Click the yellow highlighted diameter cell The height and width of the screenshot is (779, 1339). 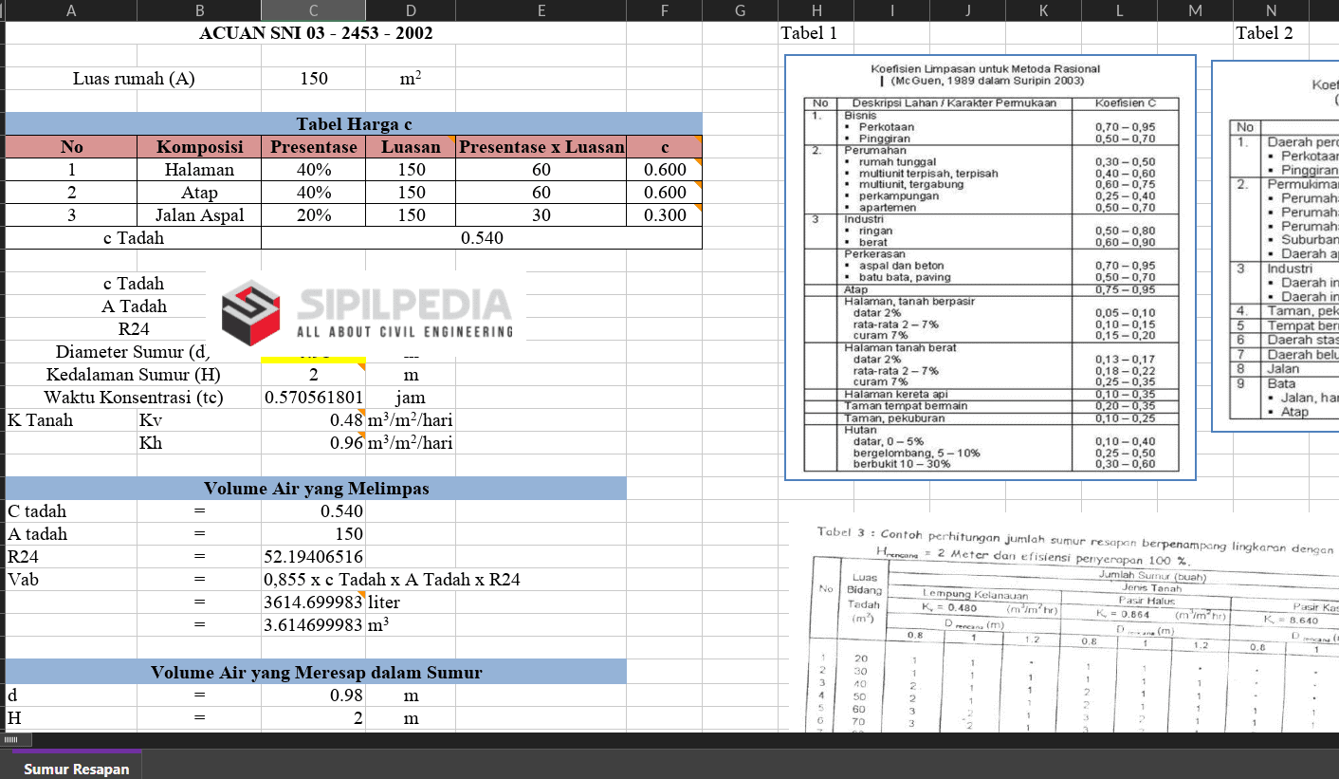pyautogui.click(x=313, y=359)
